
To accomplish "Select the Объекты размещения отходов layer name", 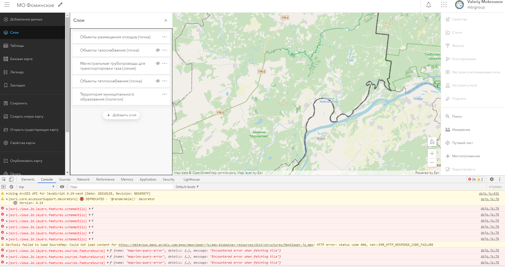I will pyautogui.click(x=115, y=37).
